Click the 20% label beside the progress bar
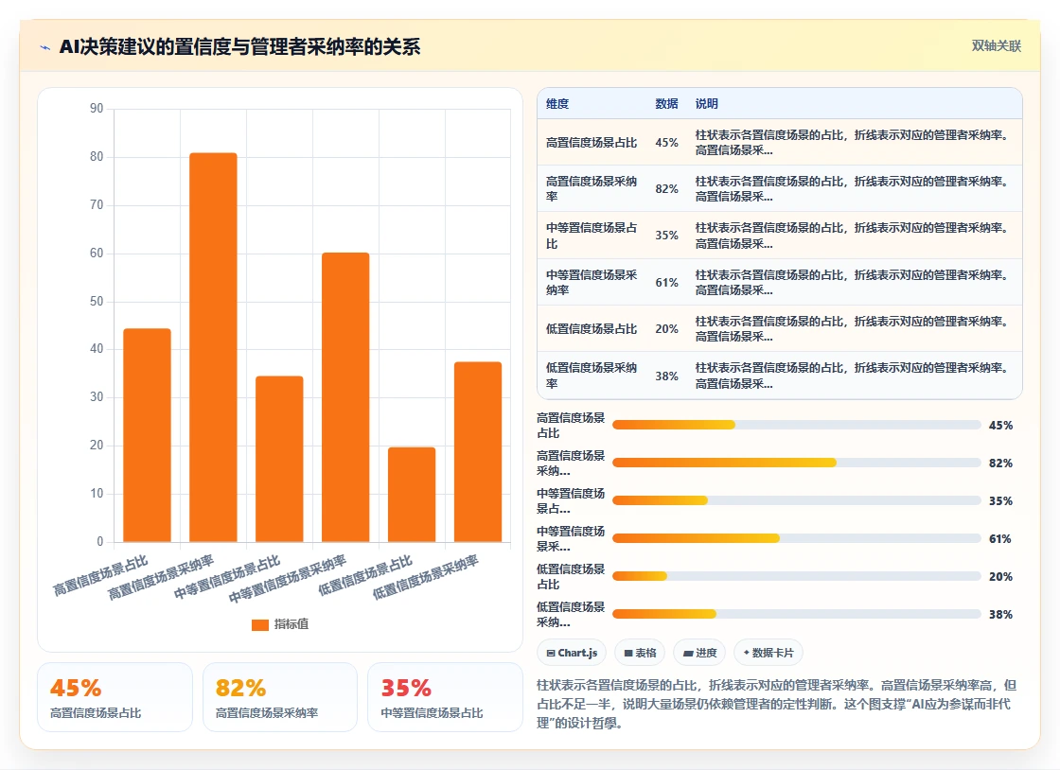Viewport: 1060px width, 770px height. coord(1000,576)
